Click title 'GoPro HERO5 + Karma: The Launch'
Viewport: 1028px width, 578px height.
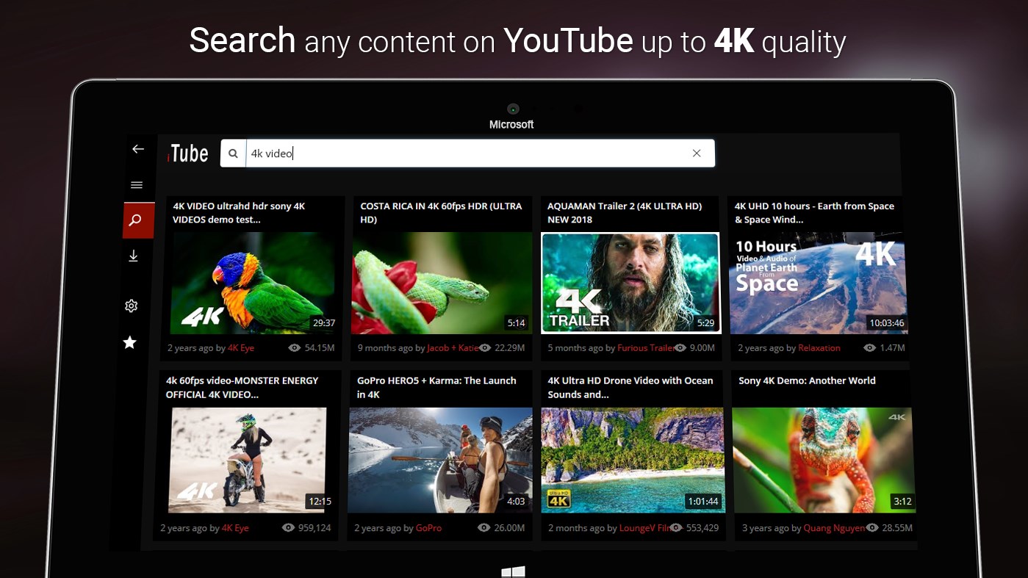point(436,380)
